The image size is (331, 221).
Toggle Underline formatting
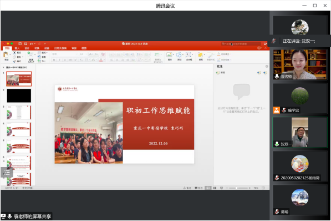pos(65,60)
